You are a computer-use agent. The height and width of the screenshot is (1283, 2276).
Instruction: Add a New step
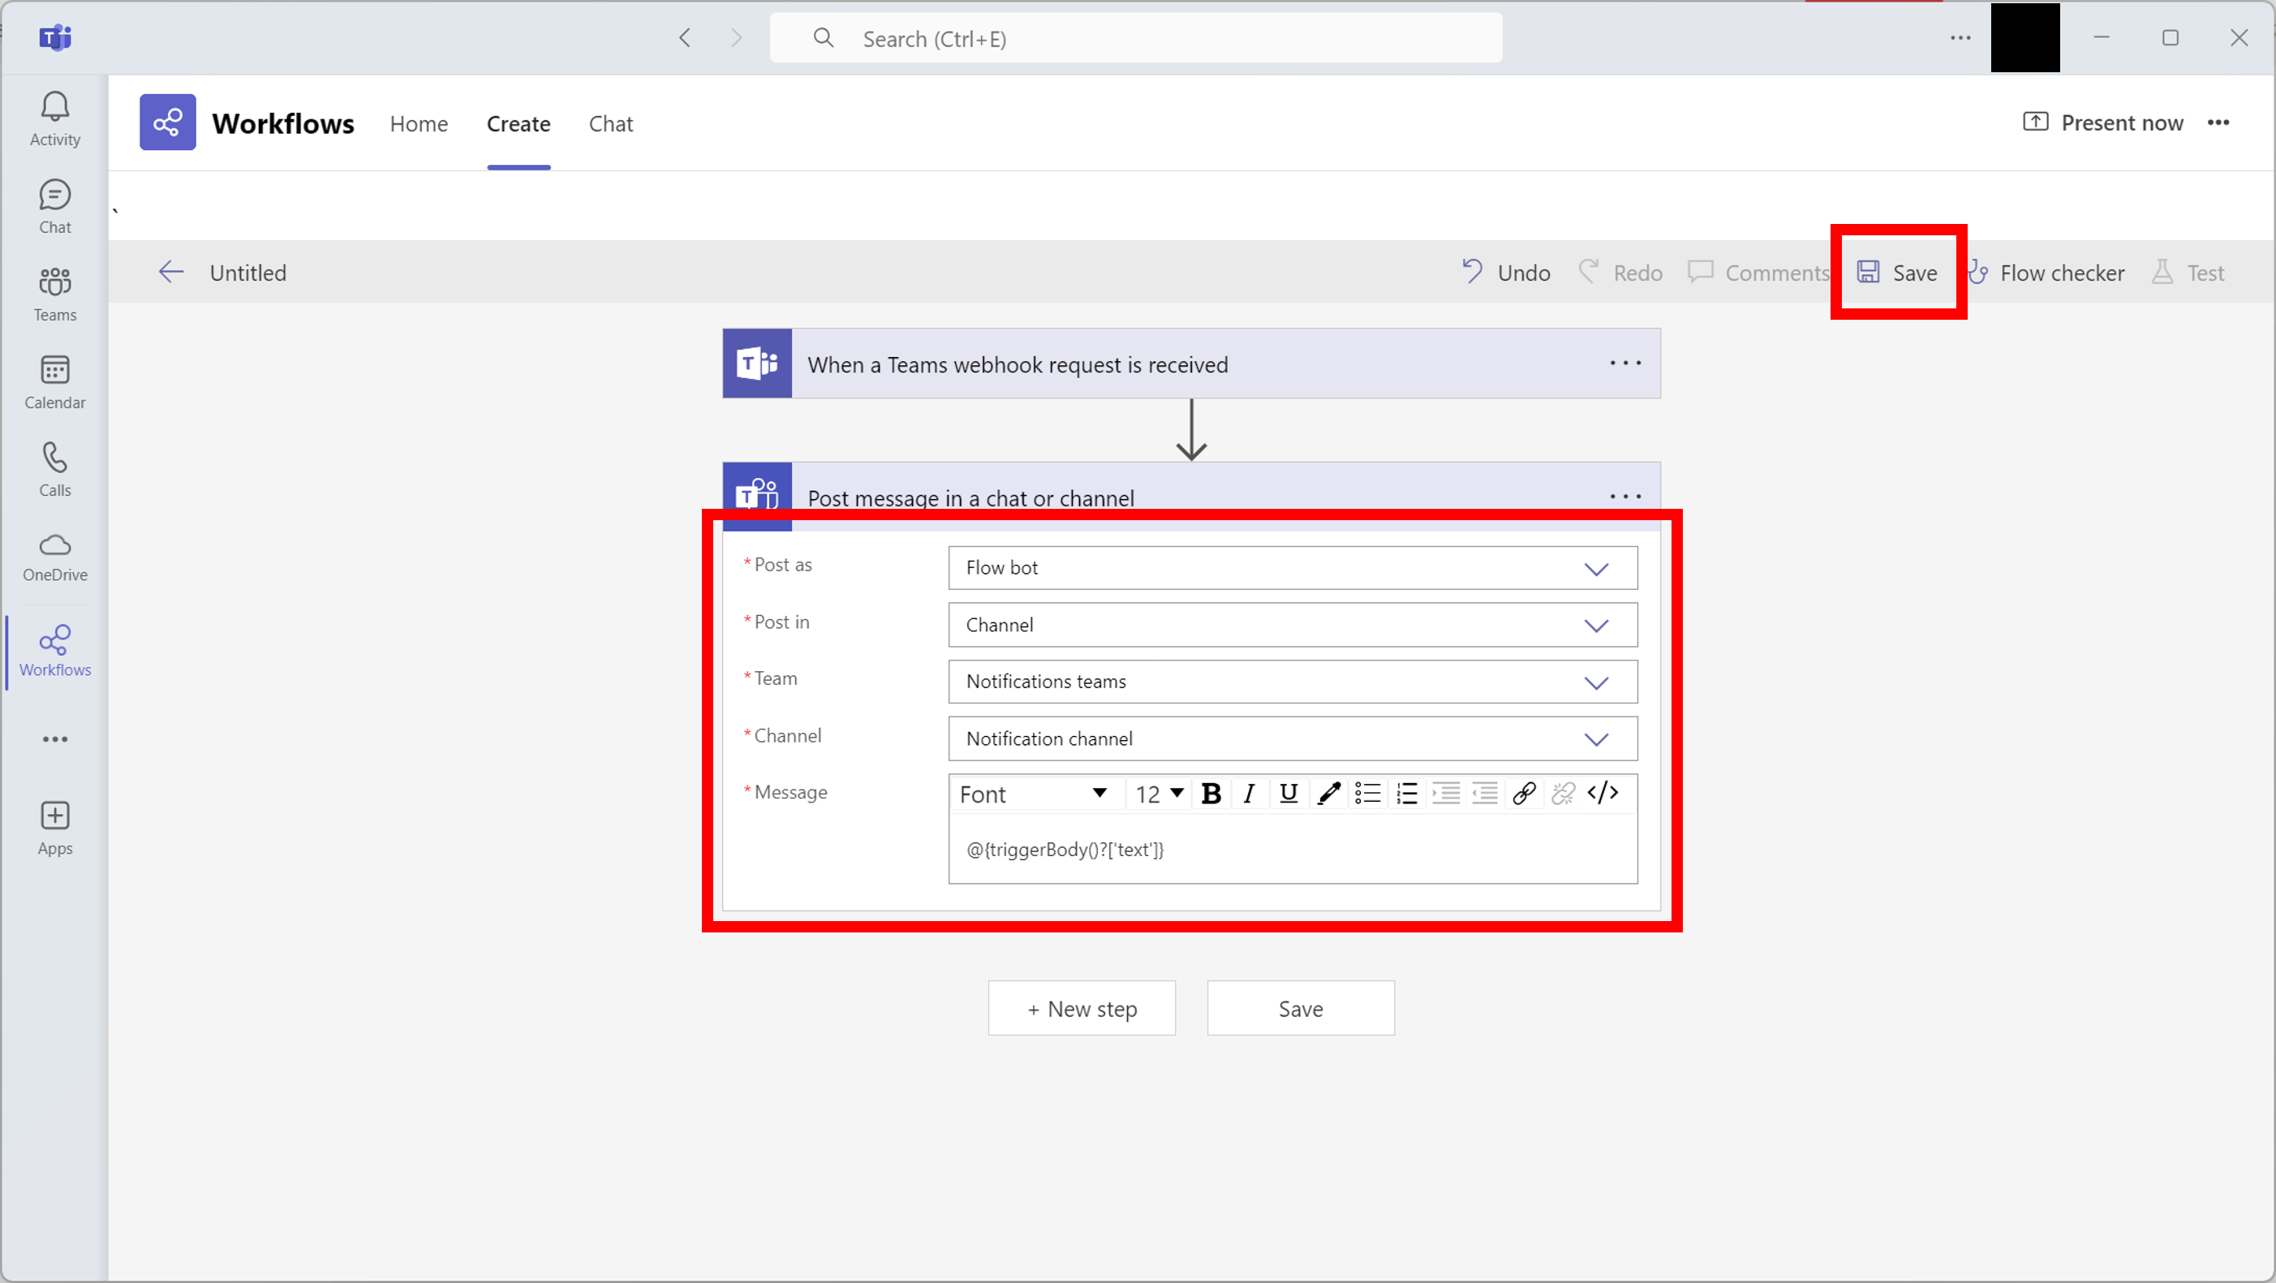[x=1082, y=1008]
